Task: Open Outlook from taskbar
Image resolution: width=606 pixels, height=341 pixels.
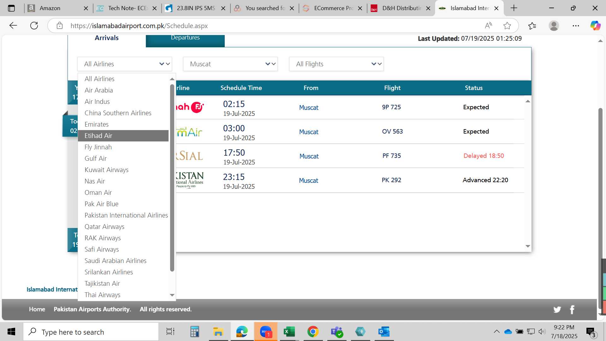Action: (384, 332)
